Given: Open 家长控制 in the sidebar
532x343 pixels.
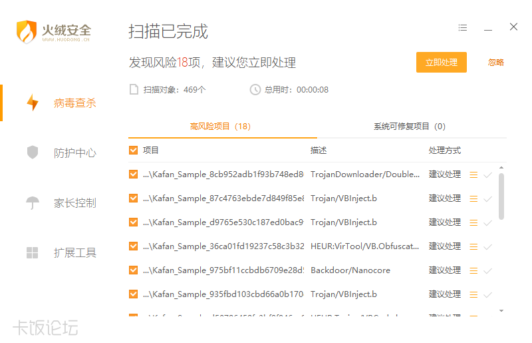Looking at the screenshot, I should click(x=75, y=203).
